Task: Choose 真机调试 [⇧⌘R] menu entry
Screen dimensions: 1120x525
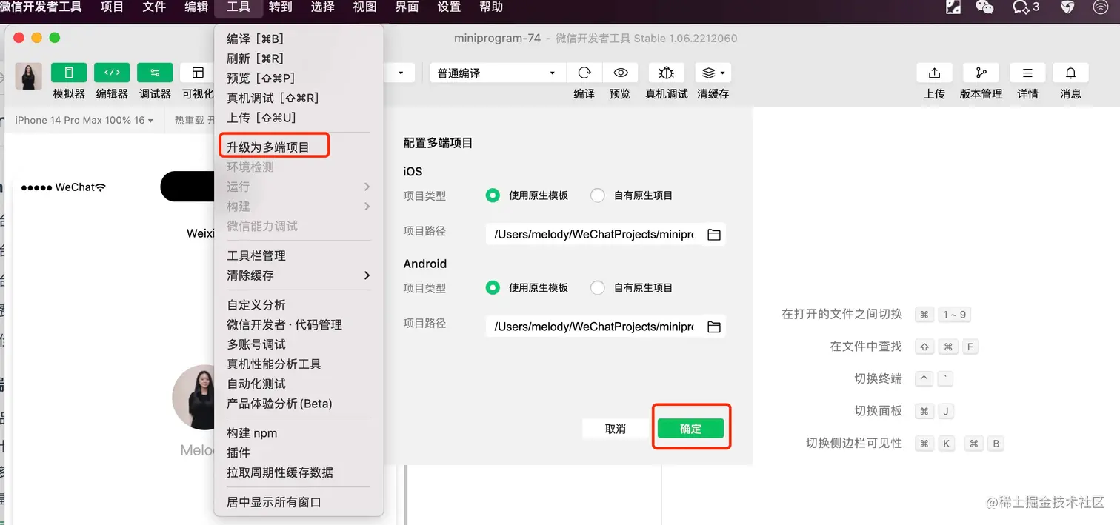Action: pyautogui.click(x=299, y=98)
